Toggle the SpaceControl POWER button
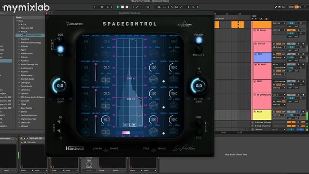Image resolution: width=309 pixels, height=174 pixels. click(199, 40)
